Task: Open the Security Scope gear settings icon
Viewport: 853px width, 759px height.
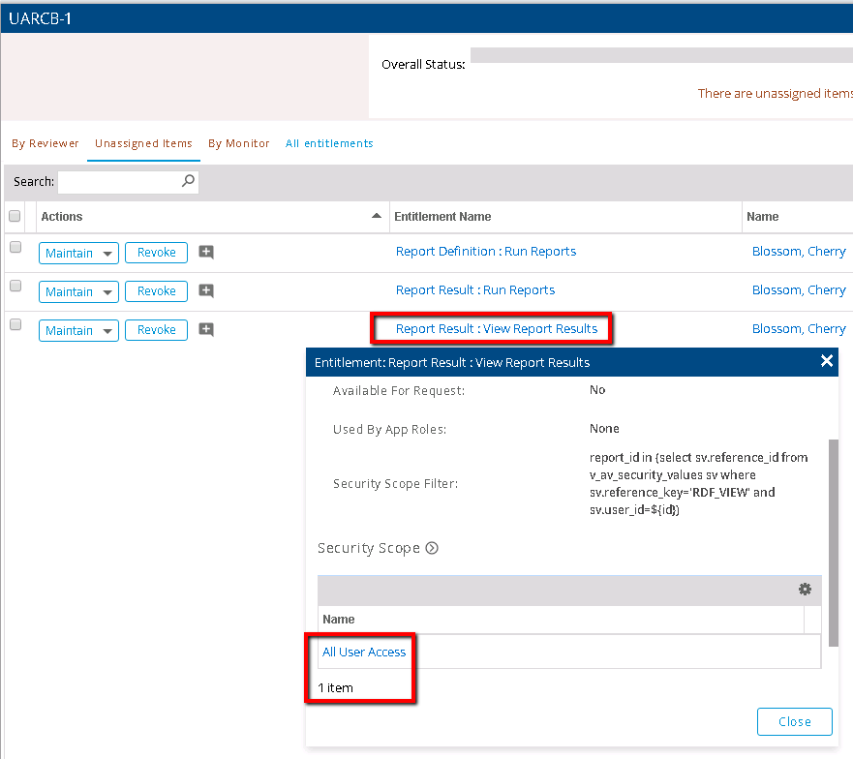Action: point(805,590)
